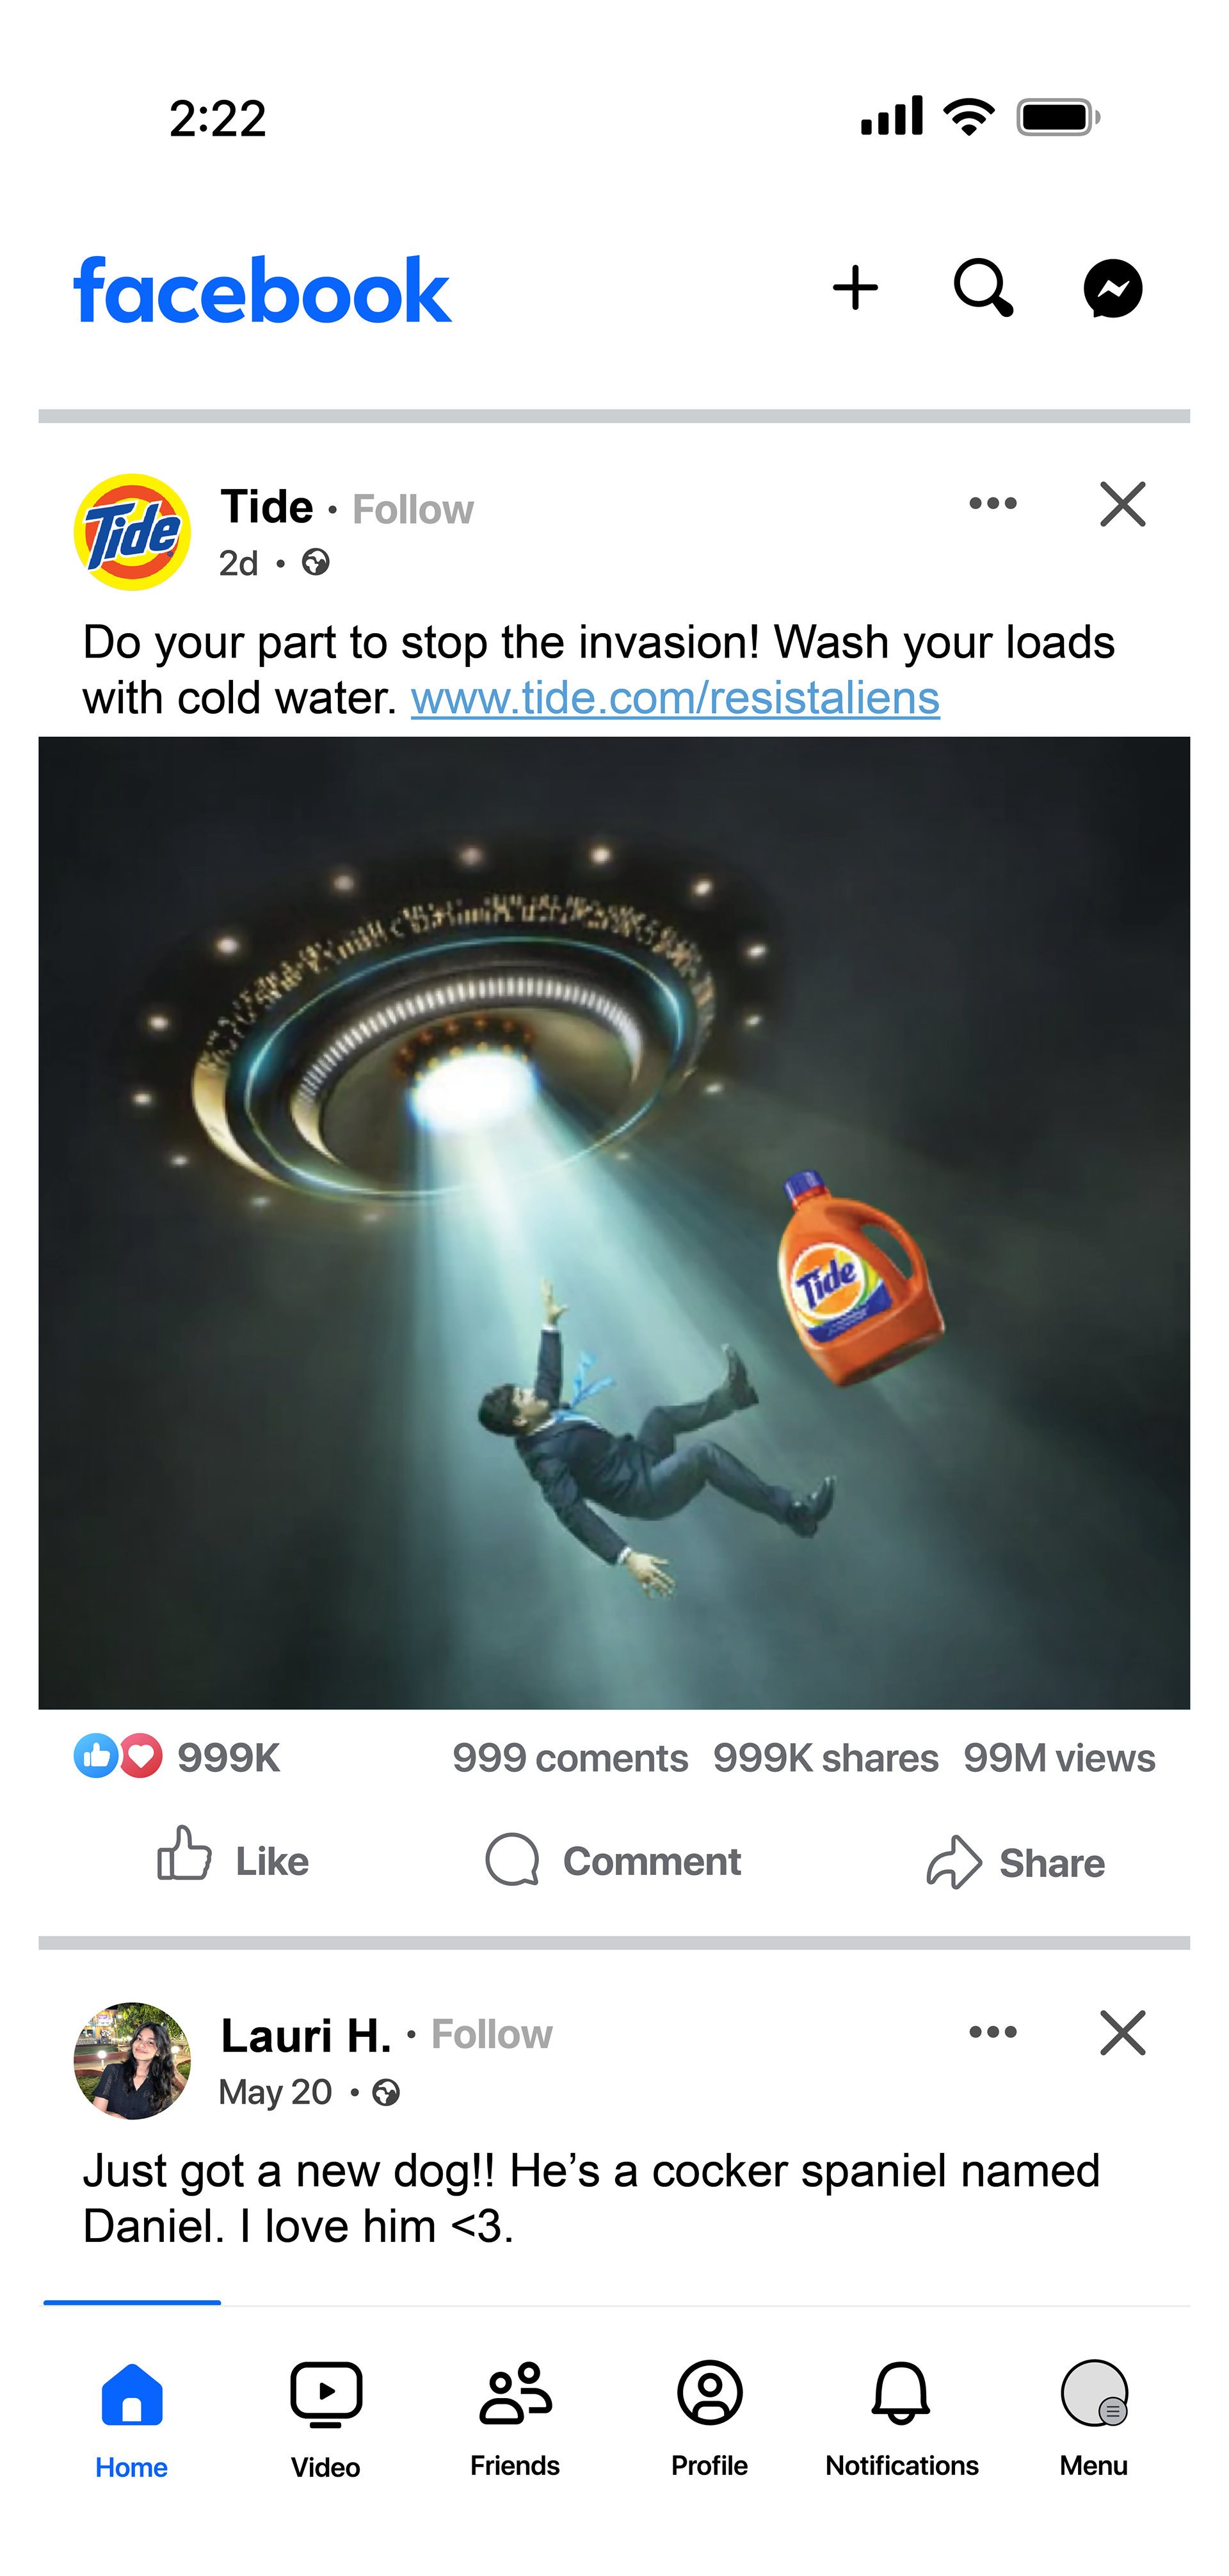Open Lauri H. profile picture
Screen dimensions: 1229x2576
[132, 2060]
